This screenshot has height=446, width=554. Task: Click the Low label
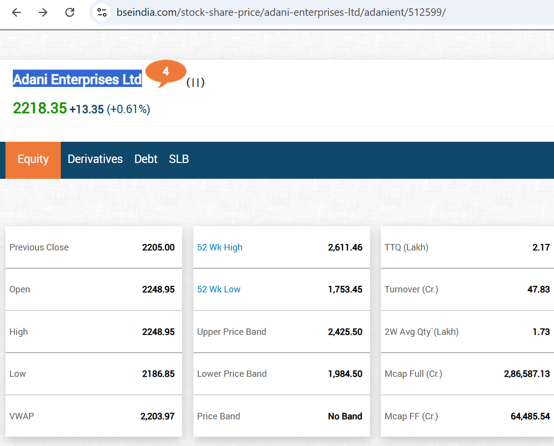(18, 374)
